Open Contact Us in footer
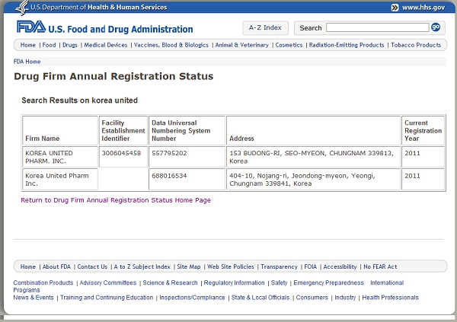 tap(92, 266)
